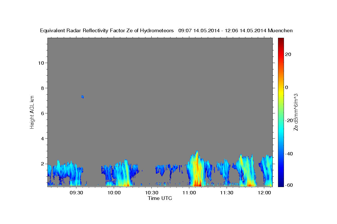Viewport: 337px width, 224px height.
Task: Click the colorbar value 20
Action: click(288, 54)
